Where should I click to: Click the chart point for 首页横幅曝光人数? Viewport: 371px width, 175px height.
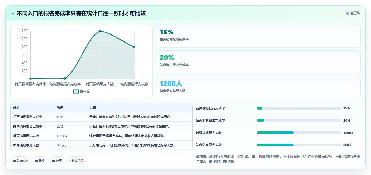[100, 31]
